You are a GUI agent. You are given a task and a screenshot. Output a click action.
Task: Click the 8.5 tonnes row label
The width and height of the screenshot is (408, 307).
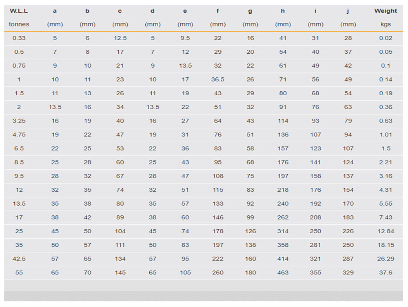19,162
